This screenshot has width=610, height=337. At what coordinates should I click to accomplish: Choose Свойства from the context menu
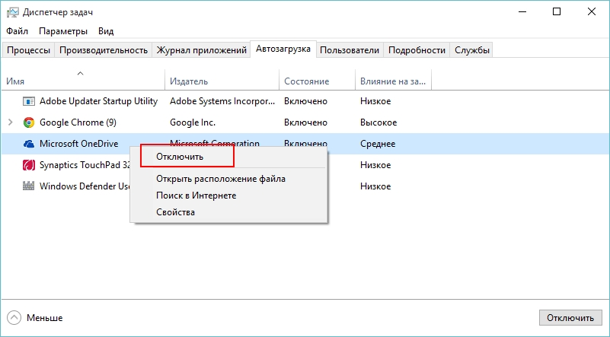pos(228,212)
